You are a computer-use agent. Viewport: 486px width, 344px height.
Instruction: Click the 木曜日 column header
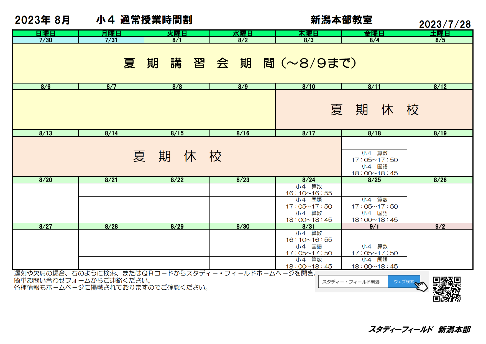click(308, 33)
